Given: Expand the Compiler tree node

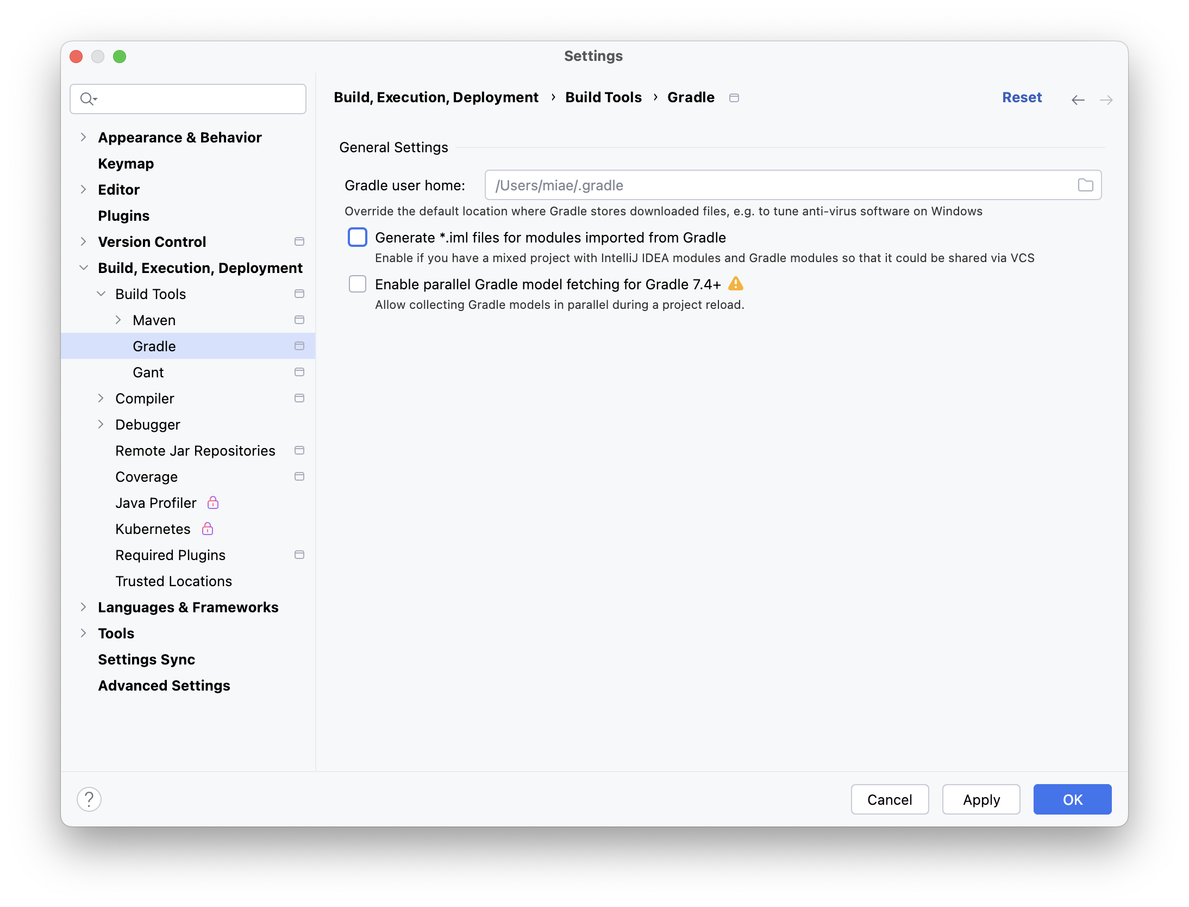Looking at the screenshot, I should pos(101,398).
